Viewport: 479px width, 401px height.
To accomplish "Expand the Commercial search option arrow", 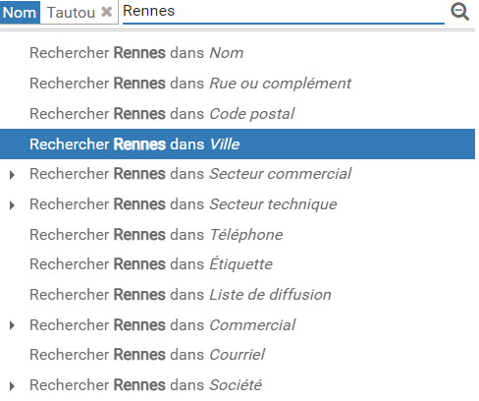I will click(13, 325).
